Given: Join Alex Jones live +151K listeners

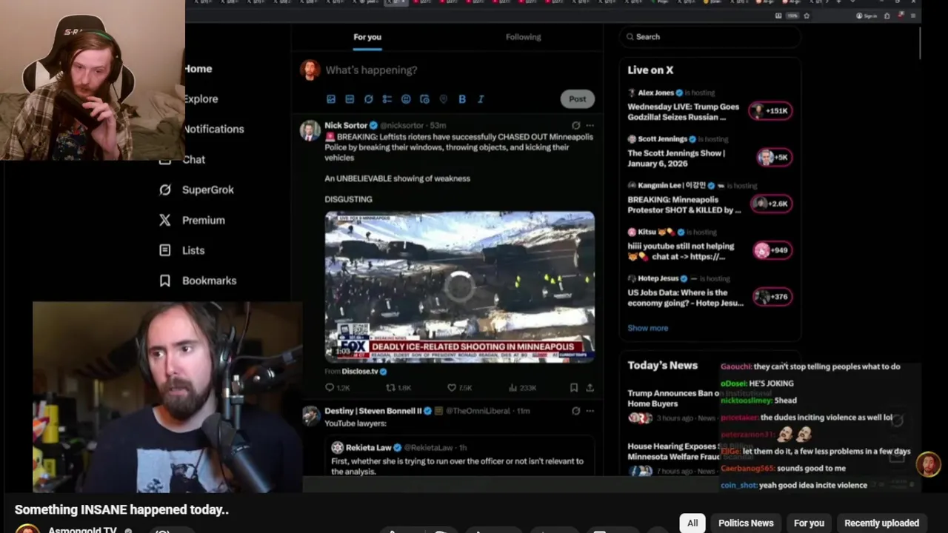Looking at the screenshot, I should click(x=771, y=111).
